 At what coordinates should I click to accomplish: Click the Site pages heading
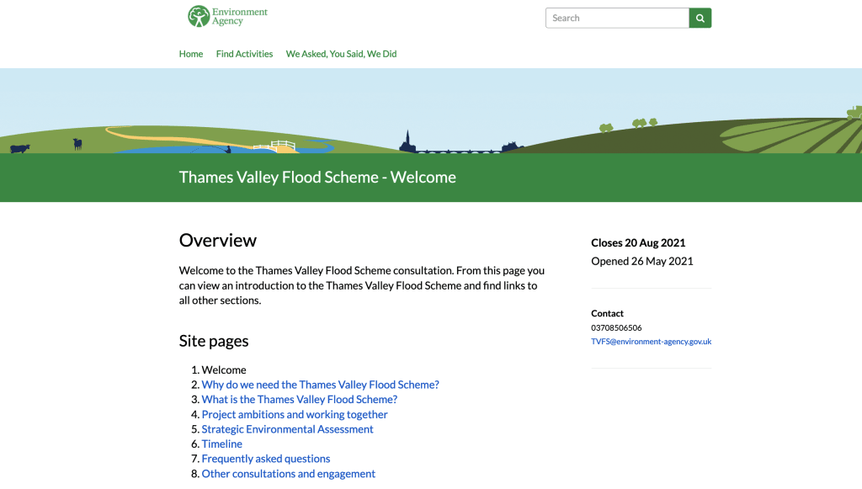[214, 341]
